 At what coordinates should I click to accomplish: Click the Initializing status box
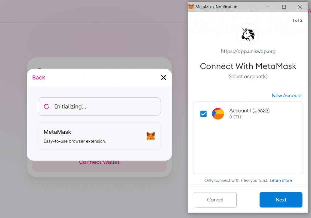99,106
